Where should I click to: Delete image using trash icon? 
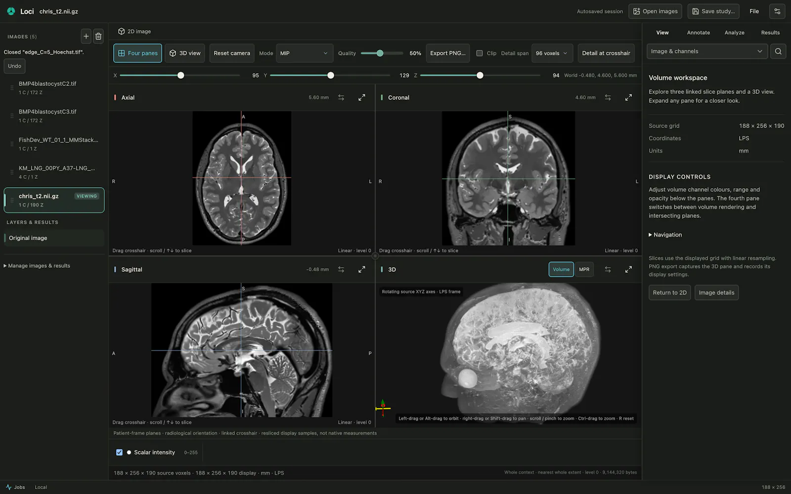pos(98,36)
